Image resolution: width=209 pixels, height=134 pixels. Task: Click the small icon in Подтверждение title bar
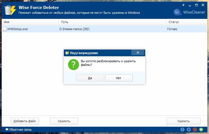coord(67,53)
